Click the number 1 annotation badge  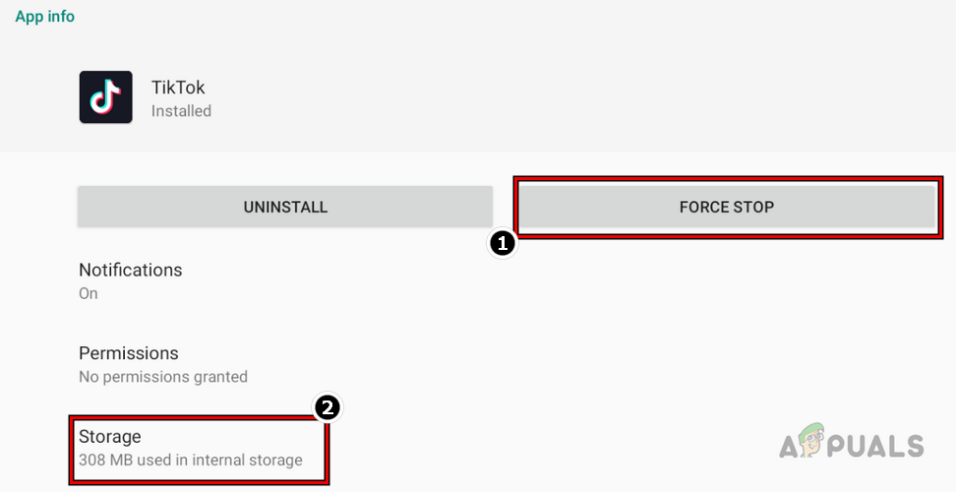coord(502,244)
